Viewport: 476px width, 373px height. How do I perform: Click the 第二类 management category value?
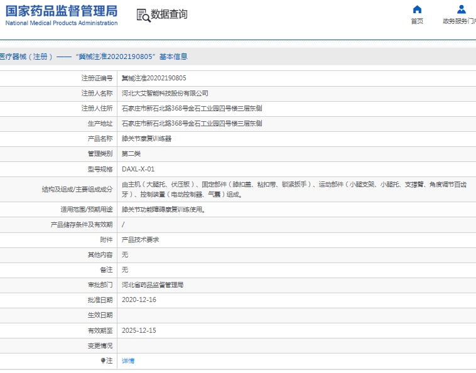pos(131,154)
